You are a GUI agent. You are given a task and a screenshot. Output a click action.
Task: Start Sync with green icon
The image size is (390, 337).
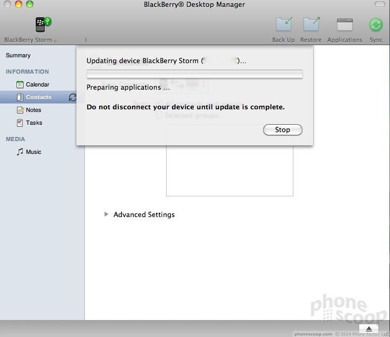point(376,30)
